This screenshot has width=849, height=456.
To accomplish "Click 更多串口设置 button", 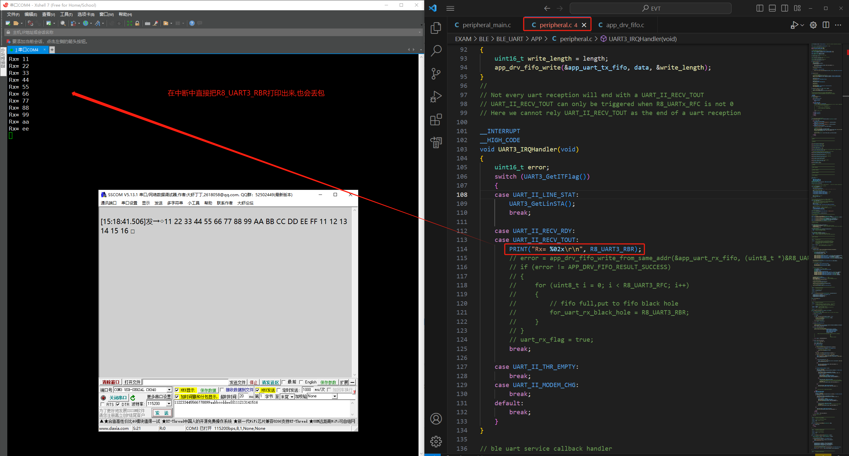I will (159, 397).
